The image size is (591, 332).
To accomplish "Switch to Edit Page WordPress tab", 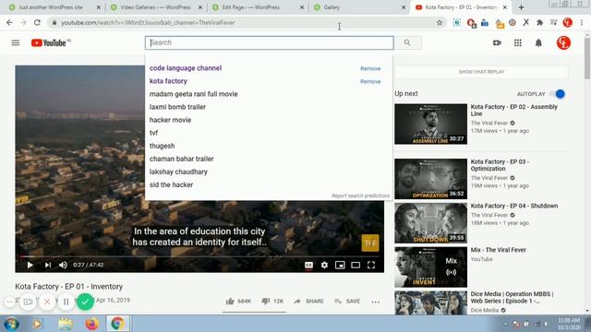I will tap(250, 7).
